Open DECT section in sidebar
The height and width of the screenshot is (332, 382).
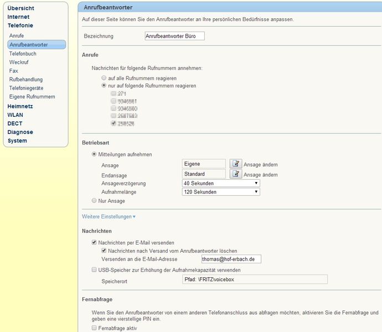(x=14, y=123)
